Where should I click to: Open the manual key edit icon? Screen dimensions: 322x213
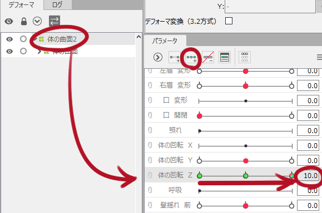[225, 57]
